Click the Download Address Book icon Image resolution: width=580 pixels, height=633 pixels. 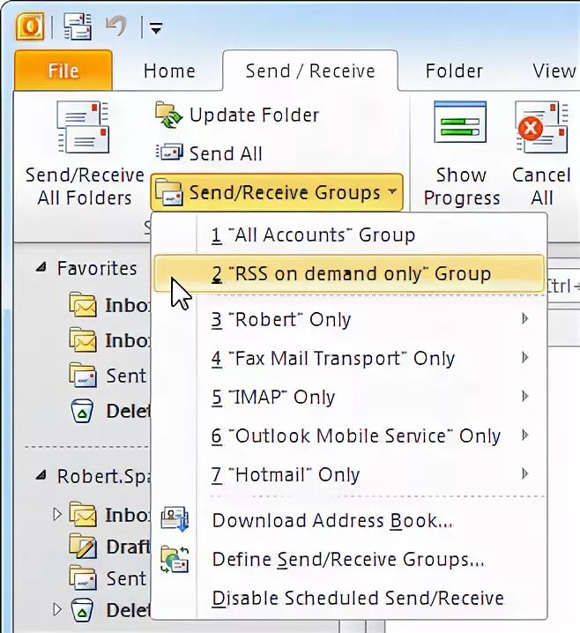pyautogui.click(x=175, y=519)
